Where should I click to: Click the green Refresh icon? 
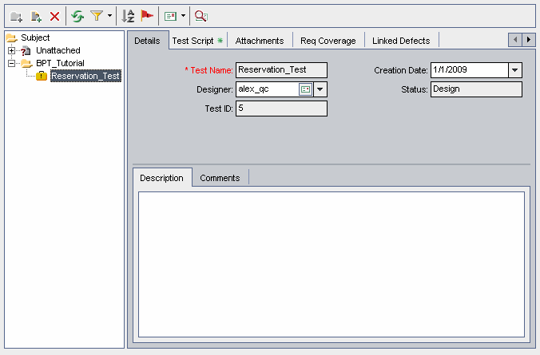(x=77, y=16)
